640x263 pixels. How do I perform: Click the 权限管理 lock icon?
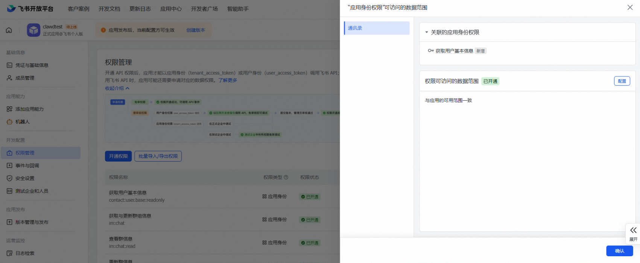tap(9, 153)
